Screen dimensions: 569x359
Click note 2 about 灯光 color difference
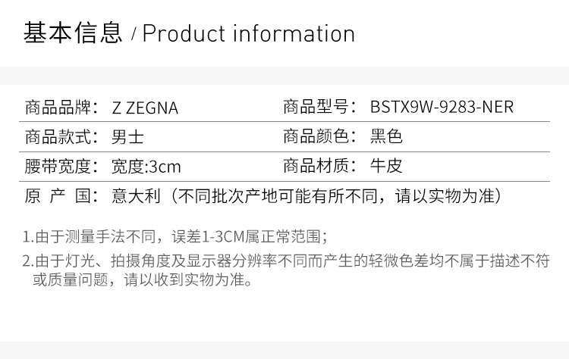tap(285, 262)
